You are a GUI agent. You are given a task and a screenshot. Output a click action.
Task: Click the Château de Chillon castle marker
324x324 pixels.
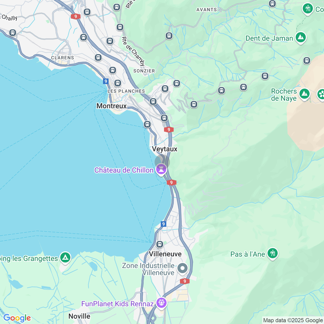(161, 169)
